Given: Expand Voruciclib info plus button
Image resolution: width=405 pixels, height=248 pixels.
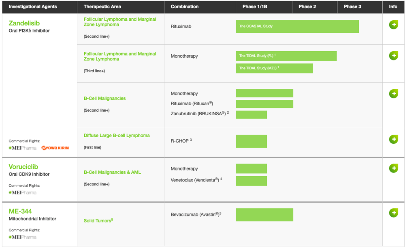Looking at the screenshot, I should click(393, 168).
